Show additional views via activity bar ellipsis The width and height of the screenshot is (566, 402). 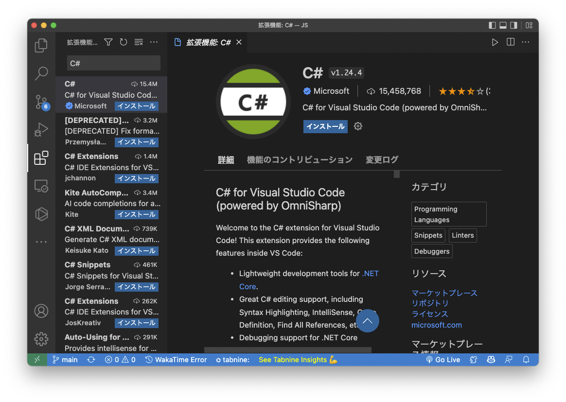[41, 242]
